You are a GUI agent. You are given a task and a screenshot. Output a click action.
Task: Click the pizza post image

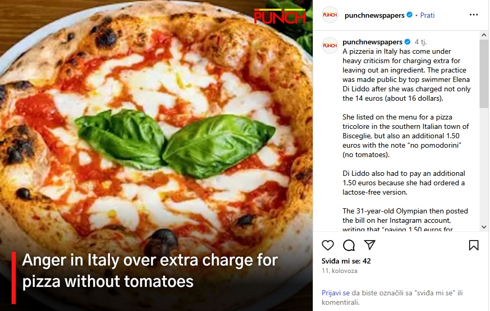(156, 155)
